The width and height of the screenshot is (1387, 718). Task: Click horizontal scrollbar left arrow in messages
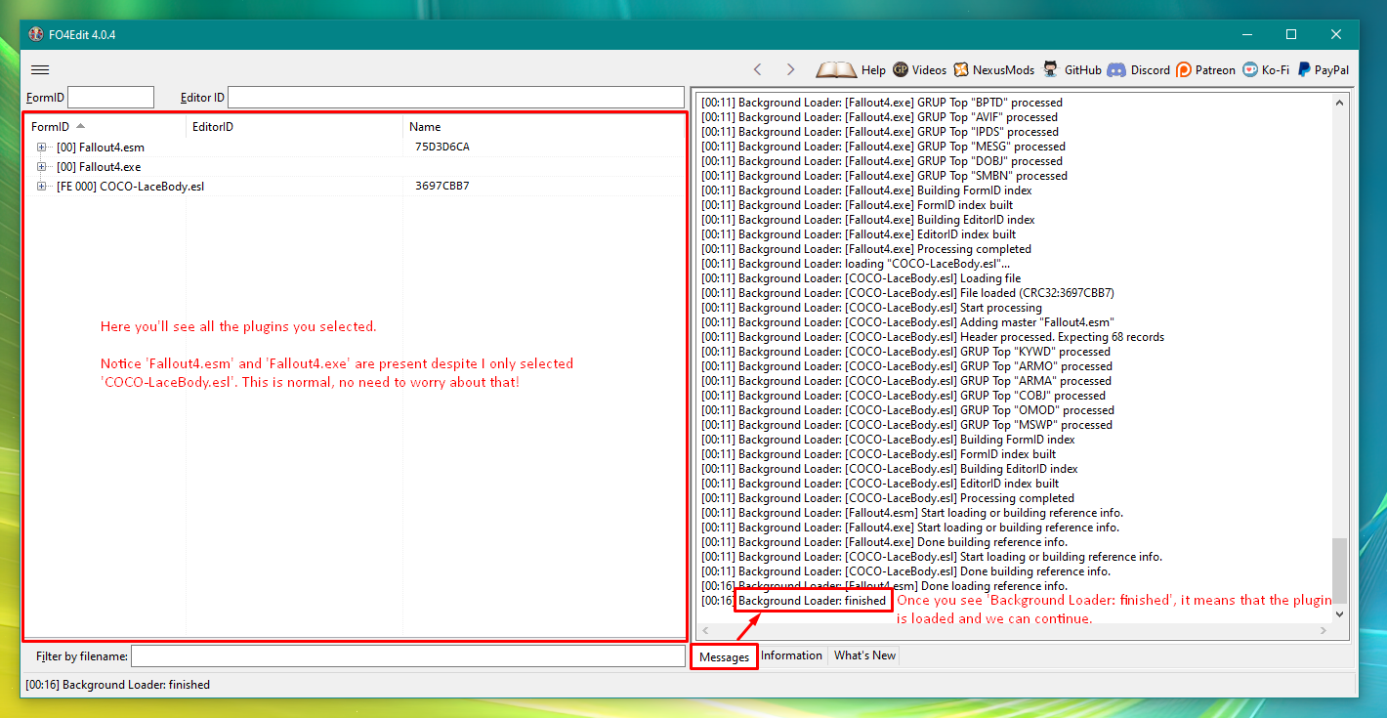click(706, 631)
